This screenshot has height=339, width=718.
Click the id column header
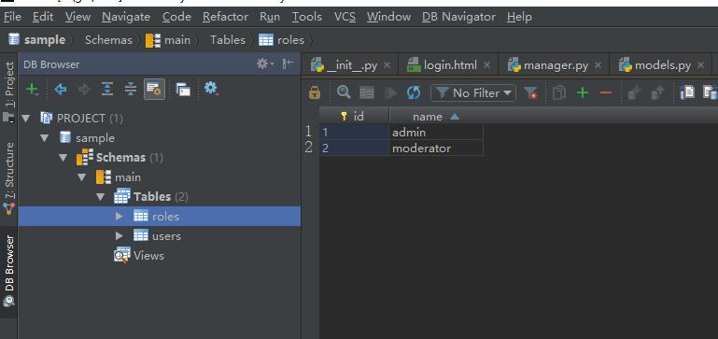tap(354, 117)
